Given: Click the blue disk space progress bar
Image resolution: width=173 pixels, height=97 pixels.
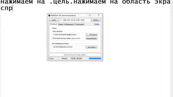Looking at the screenshot, I should (x=95, y=58).
